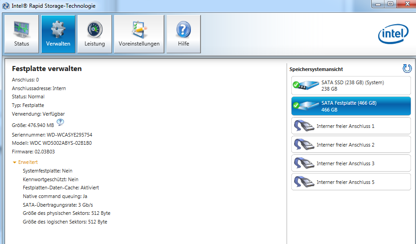Click help icon next to Größe
Image resolution: width=416 pixels, height=244 pixels.
coord(60,122)
